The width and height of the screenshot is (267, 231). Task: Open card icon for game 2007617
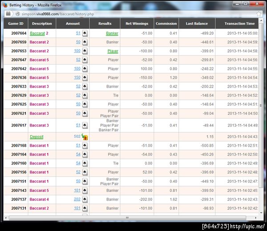pos(85,125)
